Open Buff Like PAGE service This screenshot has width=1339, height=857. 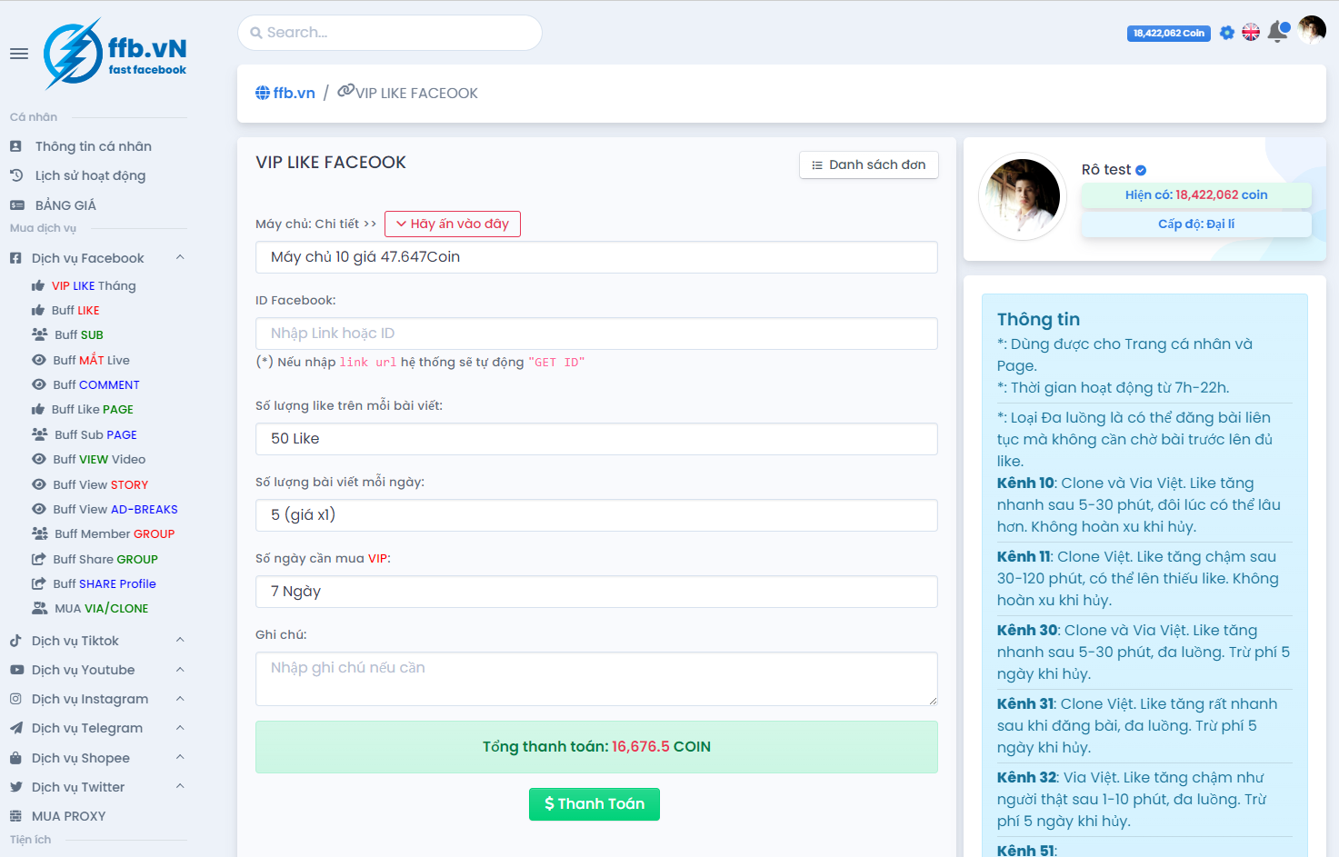[93, 409]
